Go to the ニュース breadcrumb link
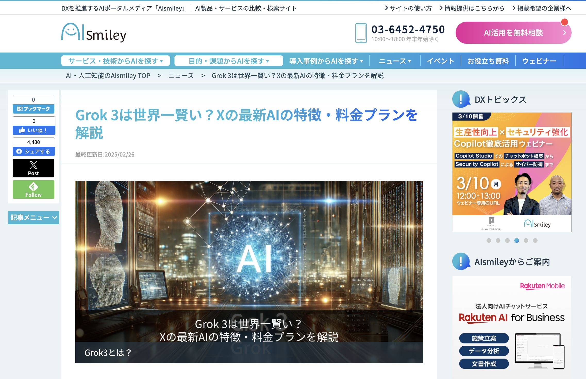Image resolution: width=586 pixels, height=379 pixels. click(181, 75)
